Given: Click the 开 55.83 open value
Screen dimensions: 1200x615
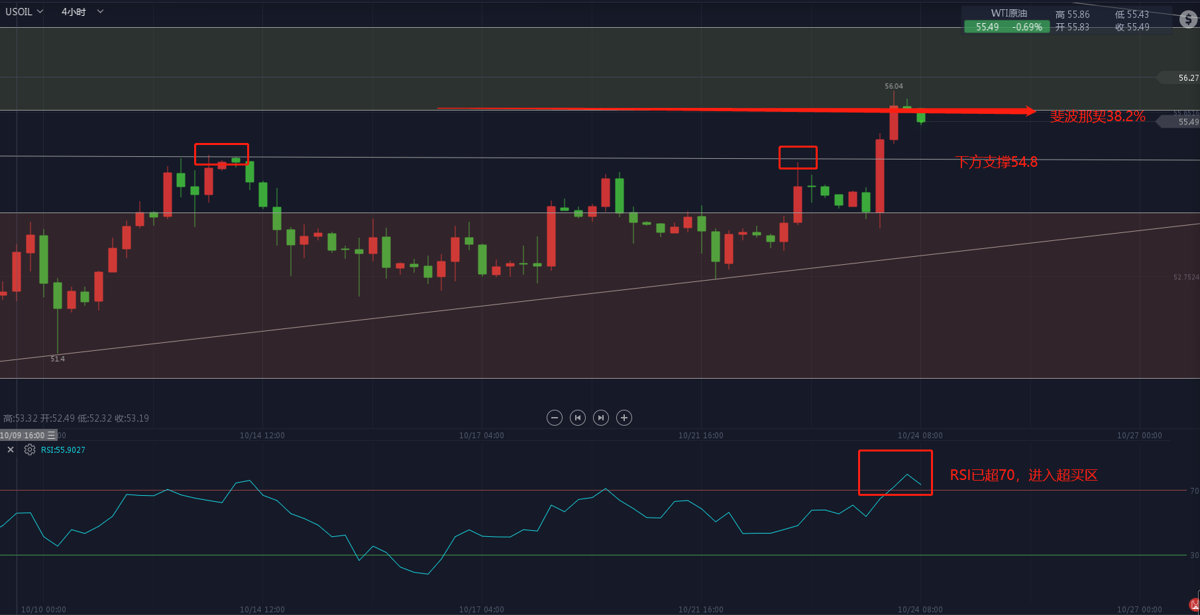Looking at the screenshot, I should coord(1072,27).
